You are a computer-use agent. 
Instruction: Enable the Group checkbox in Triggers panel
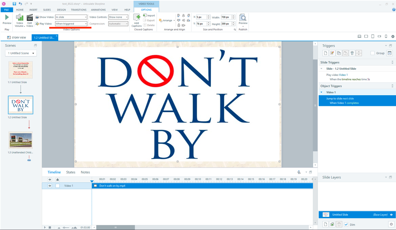pyautogui.click(x=373, y=53)
